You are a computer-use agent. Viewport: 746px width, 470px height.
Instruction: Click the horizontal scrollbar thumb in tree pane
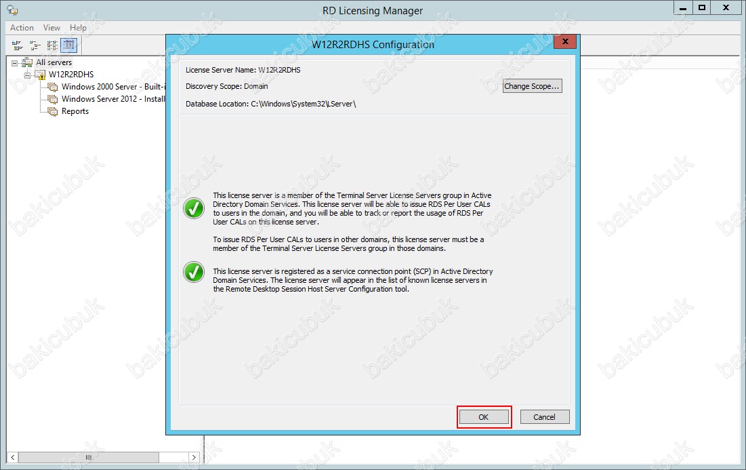pos(89,457)
